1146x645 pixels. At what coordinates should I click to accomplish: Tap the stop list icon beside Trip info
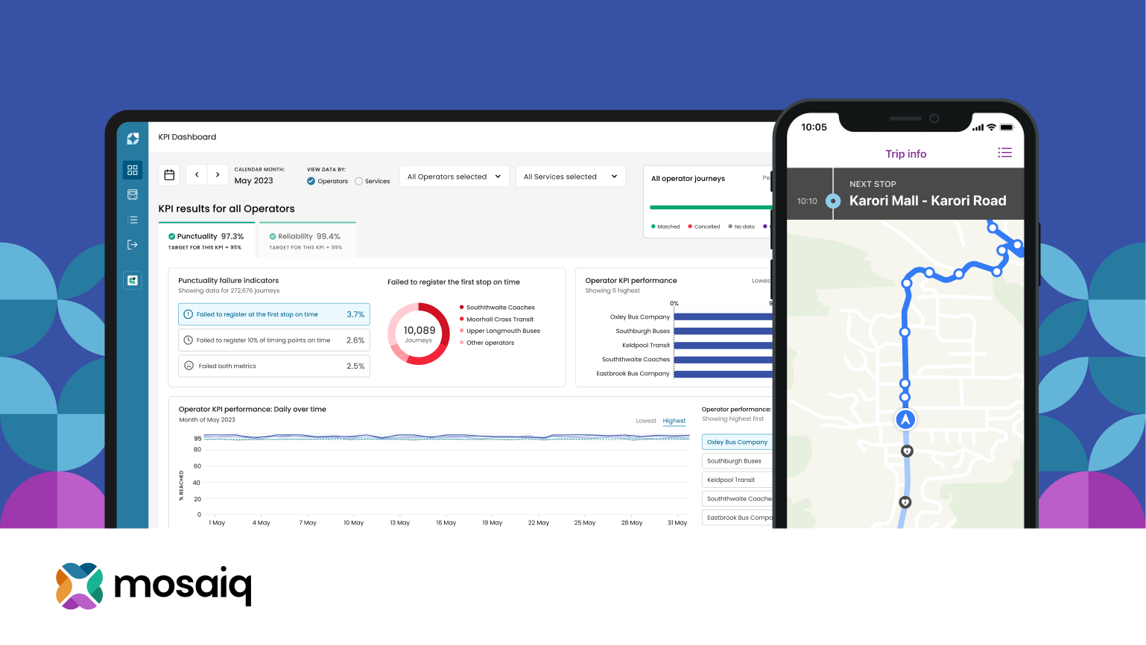coord(1004,152)
